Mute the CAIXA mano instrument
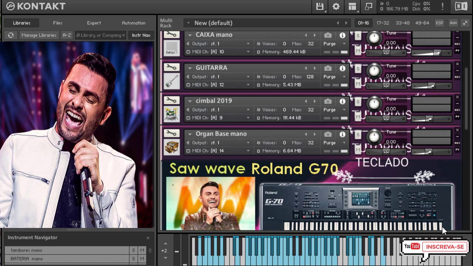 point(358,51)
